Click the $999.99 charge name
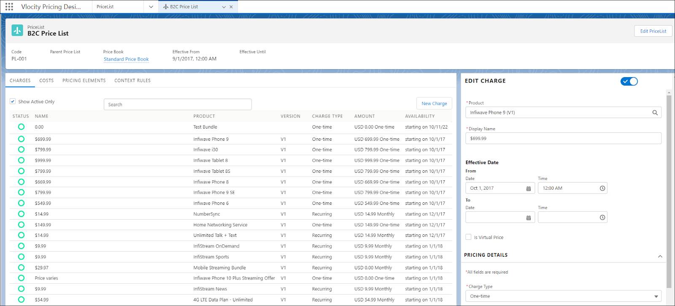The image size is (675, 306). (43, 161)
